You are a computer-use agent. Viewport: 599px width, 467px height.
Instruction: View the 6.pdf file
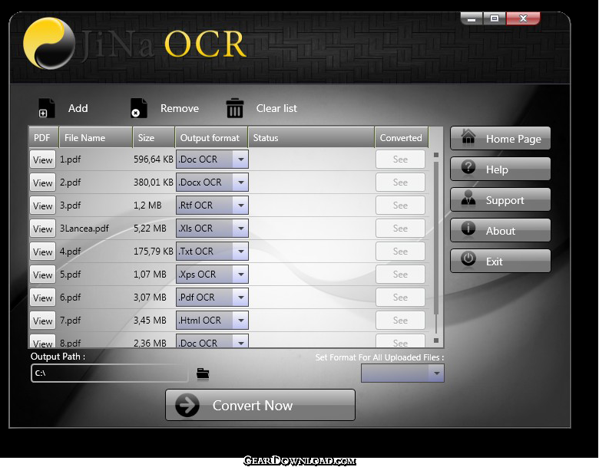pos(43,298)
